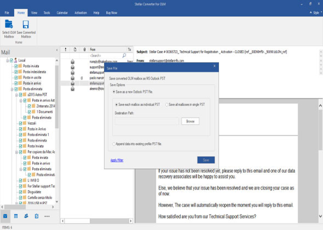Click the Save Converted Mailbox icon

point(26,24)
